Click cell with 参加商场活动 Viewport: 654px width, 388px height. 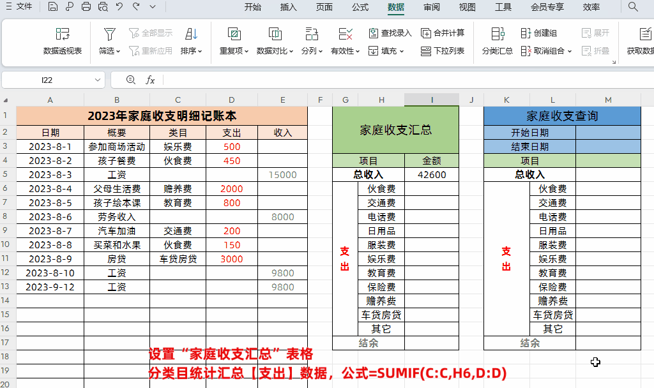pos(117,147)
